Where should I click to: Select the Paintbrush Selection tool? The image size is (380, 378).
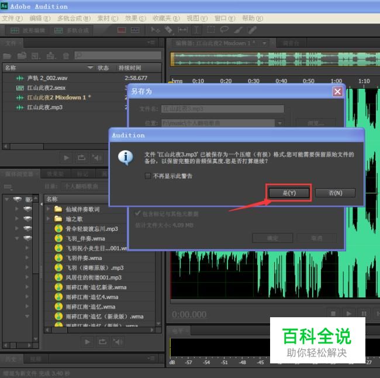point(238,30)
